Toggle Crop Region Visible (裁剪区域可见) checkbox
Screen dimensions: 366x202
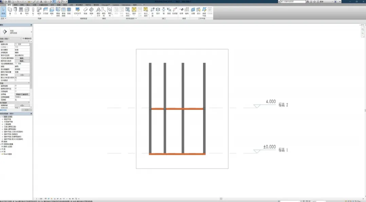point(16,89)
